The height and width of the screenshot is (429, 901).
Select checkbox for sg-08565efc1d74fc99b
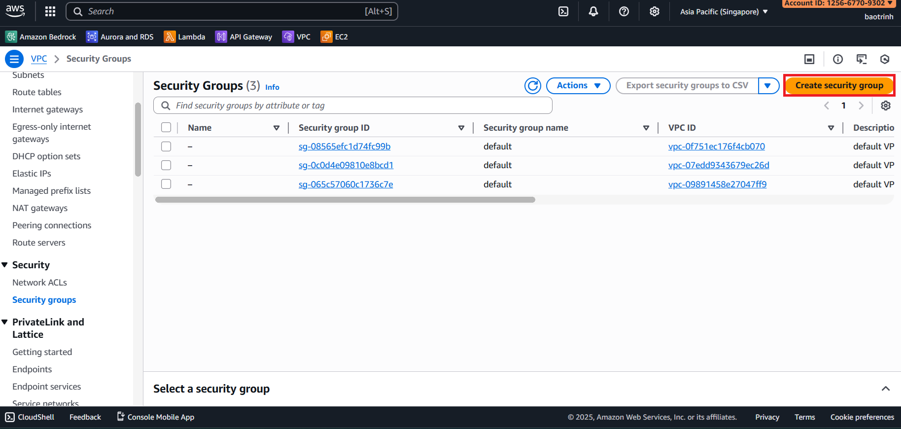166,146
